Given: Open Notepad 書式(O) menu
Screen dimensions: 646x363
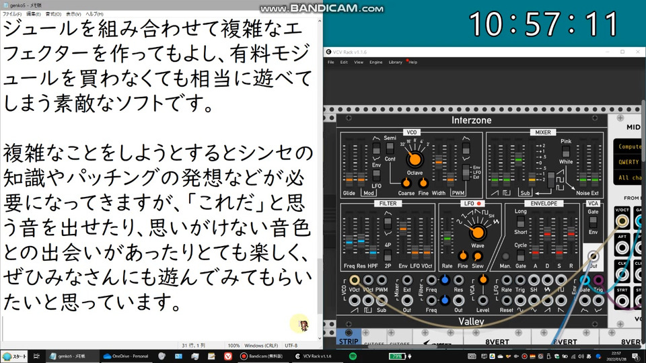Looking at the screenshot, I should tap(53, 14).
